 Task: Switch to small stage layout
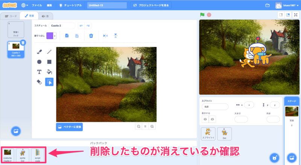point(280,15)
